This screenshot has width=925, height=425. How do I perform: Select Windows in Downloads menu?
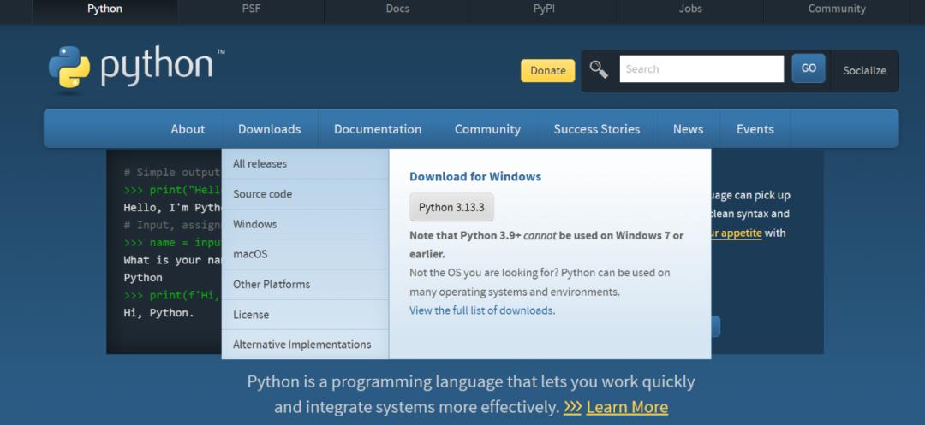coord(305,224)
